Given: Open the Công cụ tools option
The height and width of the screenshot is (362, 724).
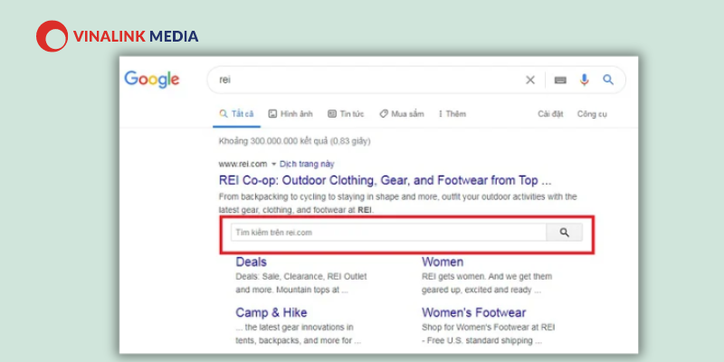Looking at the screenshot, I should pyautogui.click(x=592, y=114).
